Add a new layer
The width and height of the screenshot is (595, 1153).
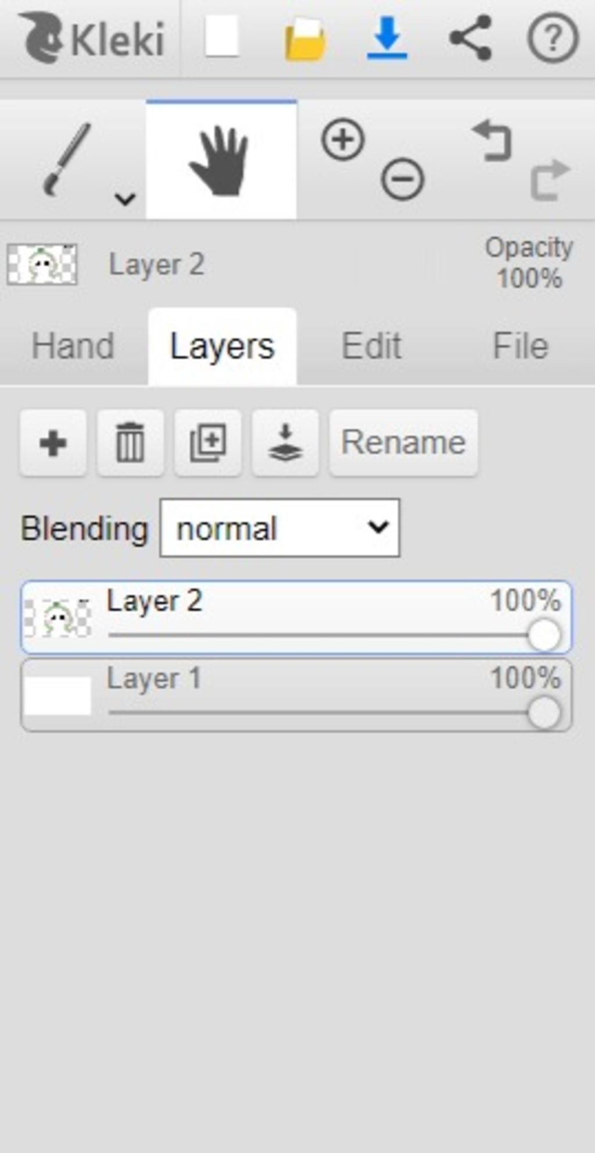click(x=53, y=443)
